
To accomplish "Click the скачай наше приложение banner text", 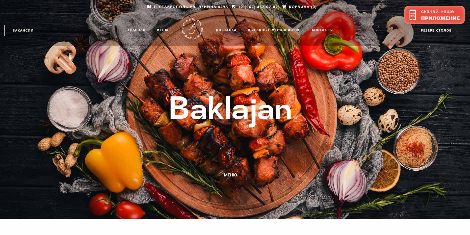I will (440, 15).
